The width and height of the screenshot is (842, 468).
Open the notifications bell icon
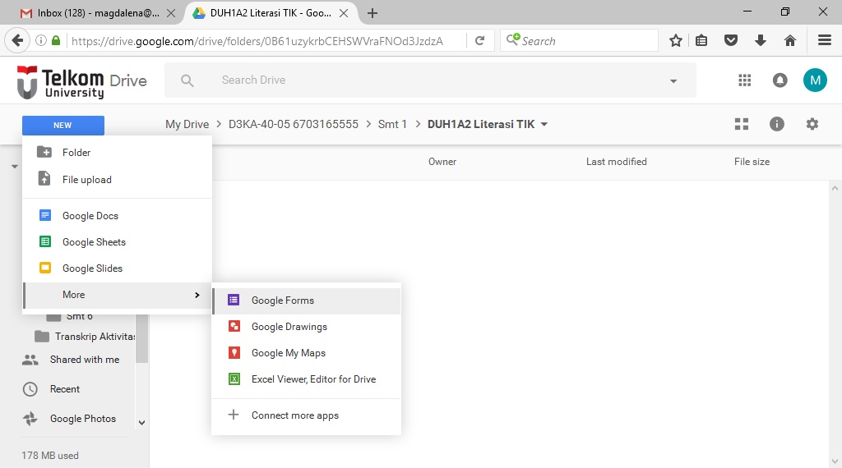(780, 80)
